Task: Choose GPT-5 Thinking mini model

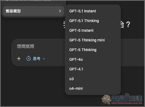Action: (93, 40)
